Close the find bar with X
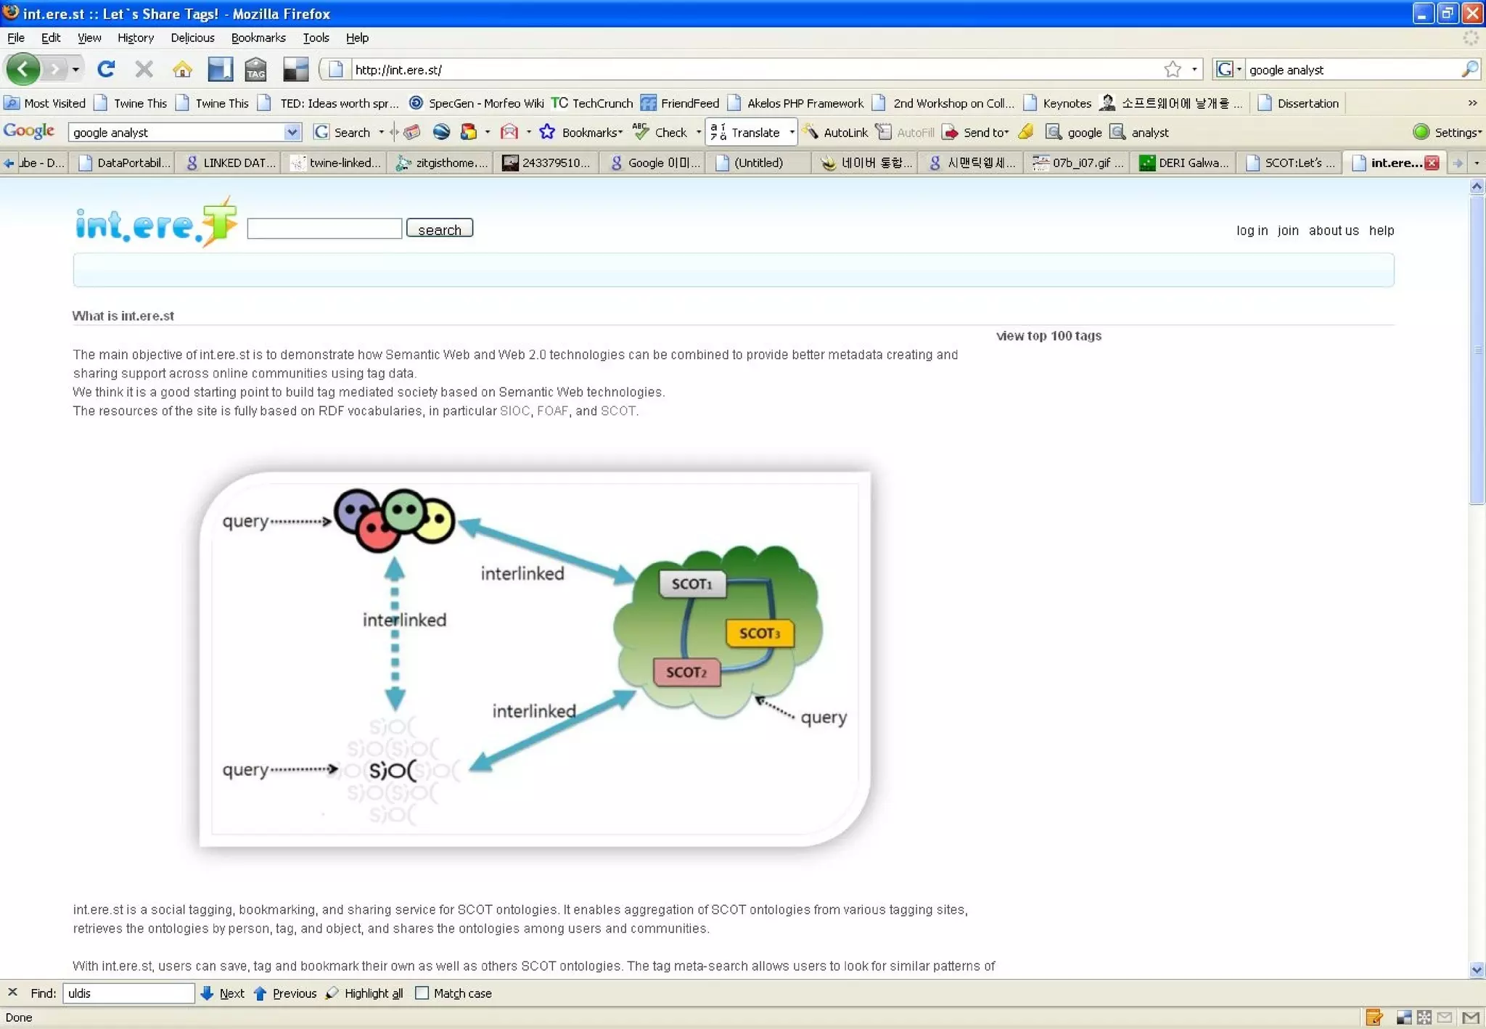The width and height of the screenshot is (1486, 1029). click(x=12, y=992)
